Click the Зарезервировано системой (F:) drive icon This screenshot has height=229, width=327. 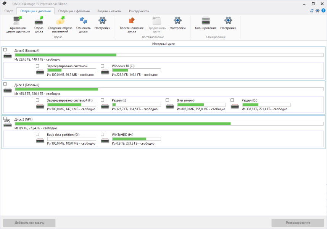click(x=40, y=106)
